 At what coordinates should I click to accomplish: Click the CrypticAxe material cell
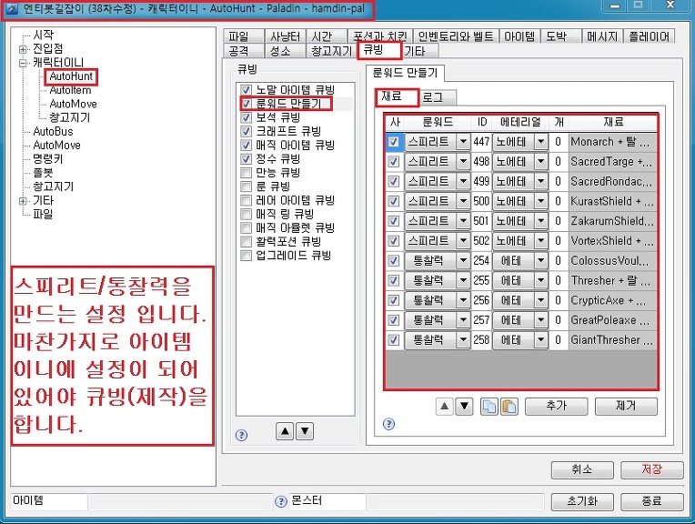point(612,300)
